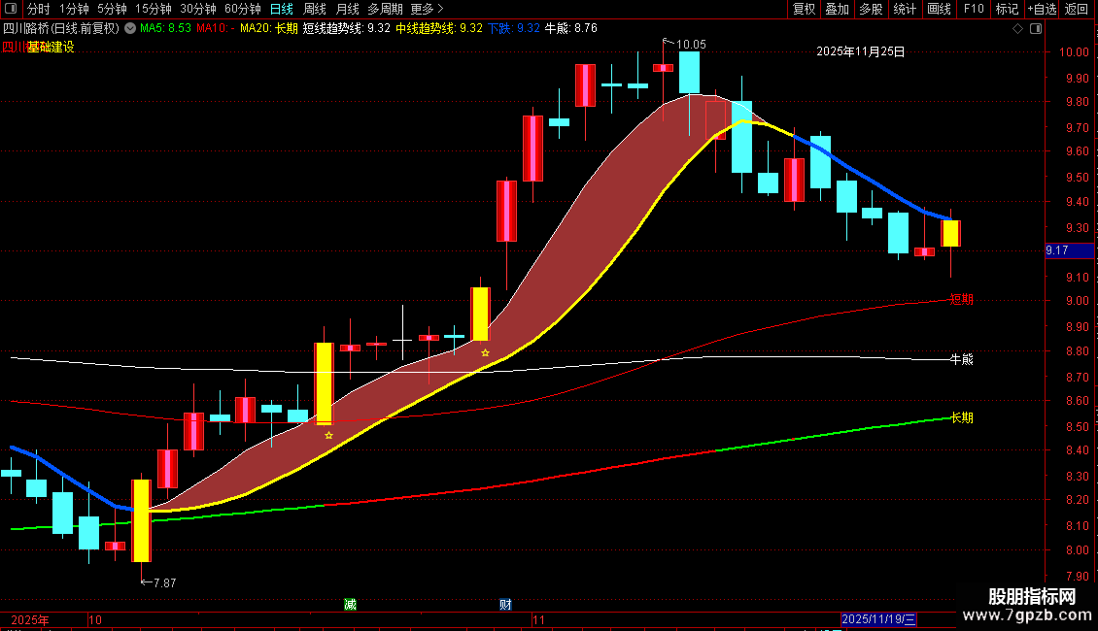1098x631 pixels.
Task: Click the yellow star under the October candle
Action: click(x=328, y=435)
